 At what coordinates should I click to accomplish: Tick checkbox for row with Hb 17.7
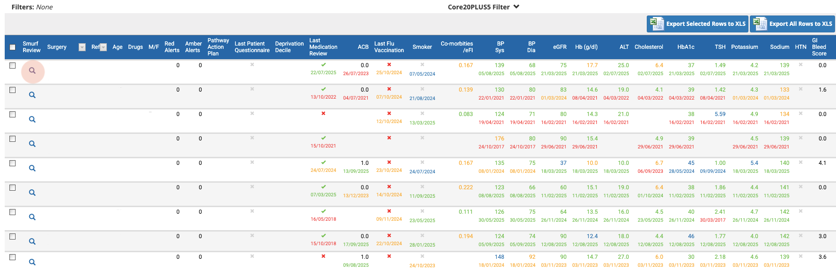pyautogui.click(x=13, y=66)
